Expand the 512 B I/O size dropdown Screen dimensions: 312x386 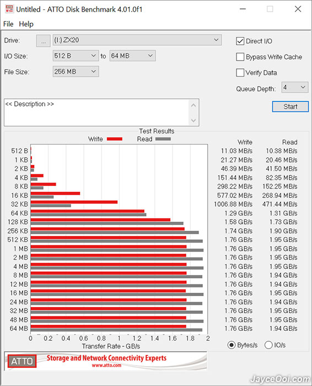coord(76,56)
